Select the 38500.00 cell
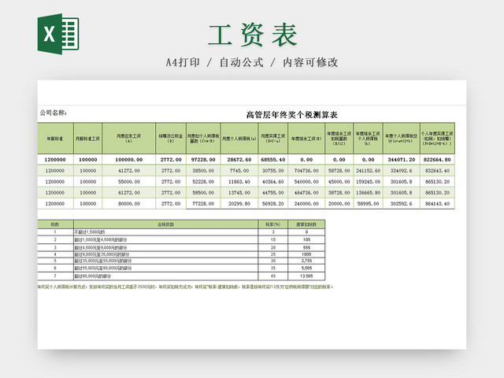The height and width of the screenshot is (378, 504). pyautogui.click(x=203, y=171)
